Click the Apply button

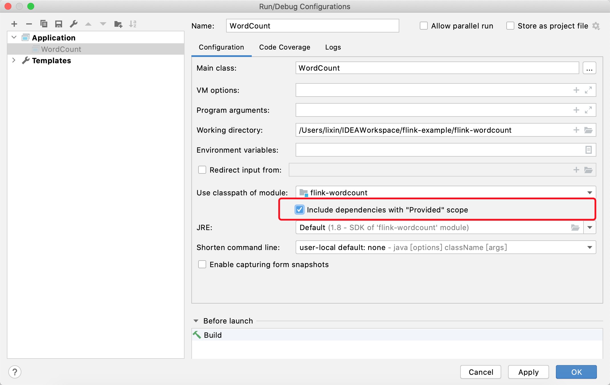point(528,372)
